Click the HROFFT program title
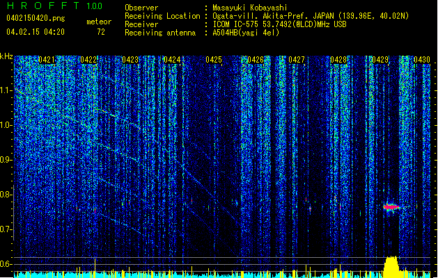Viewport: 438px width, 278px height. [x=43, y=6]
